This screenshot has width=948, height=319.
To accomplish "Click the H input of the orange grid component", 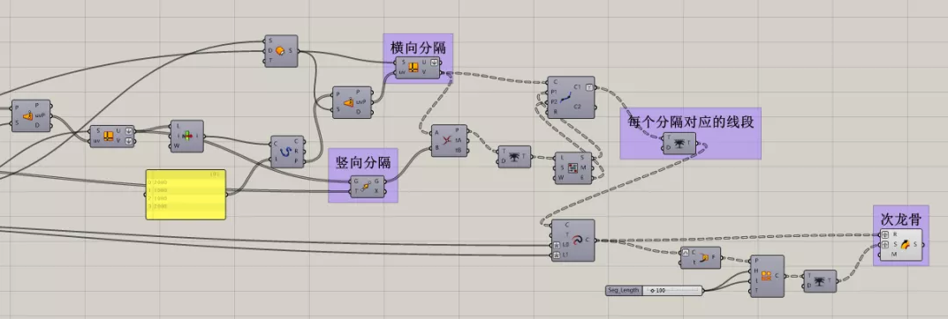I will 755,271.
